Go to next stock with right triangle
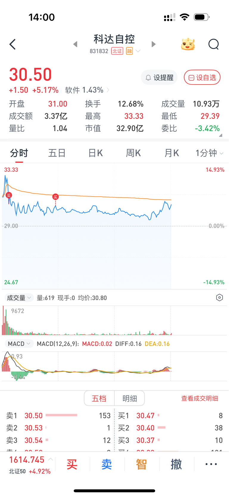The image size is (229, 497). click(x=153, y=44)
